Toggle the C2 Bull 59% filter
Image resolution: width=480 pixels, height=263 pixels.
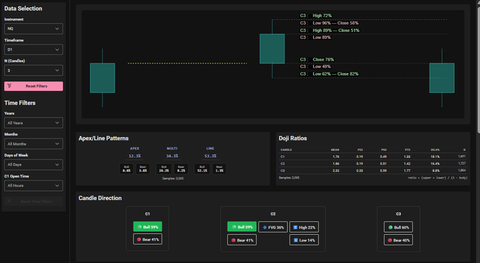coord(242,227)
